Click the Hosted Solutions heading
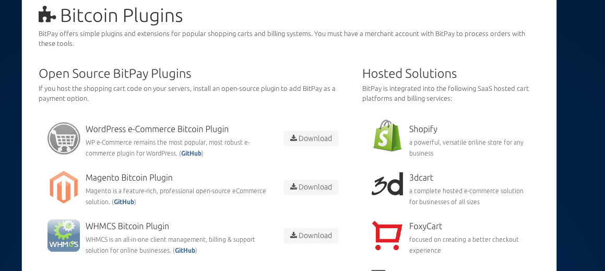 click(x=409, y=73)
